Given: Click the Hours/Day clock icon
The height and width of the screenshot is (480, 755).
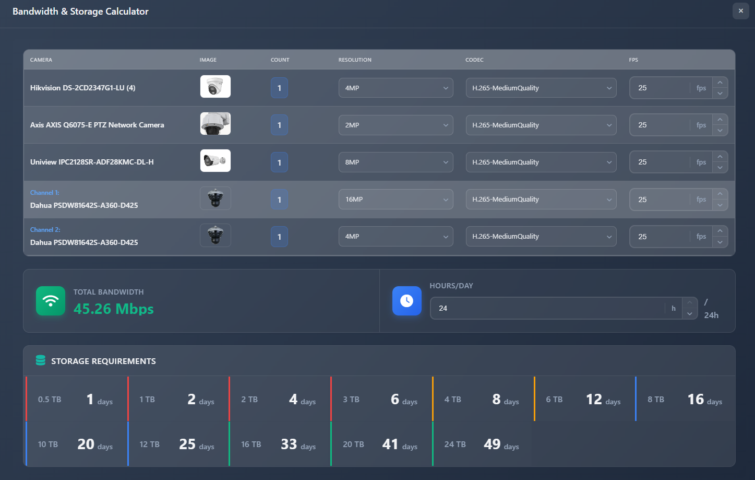Looking at the screenshot, I should tap(406, 301).
